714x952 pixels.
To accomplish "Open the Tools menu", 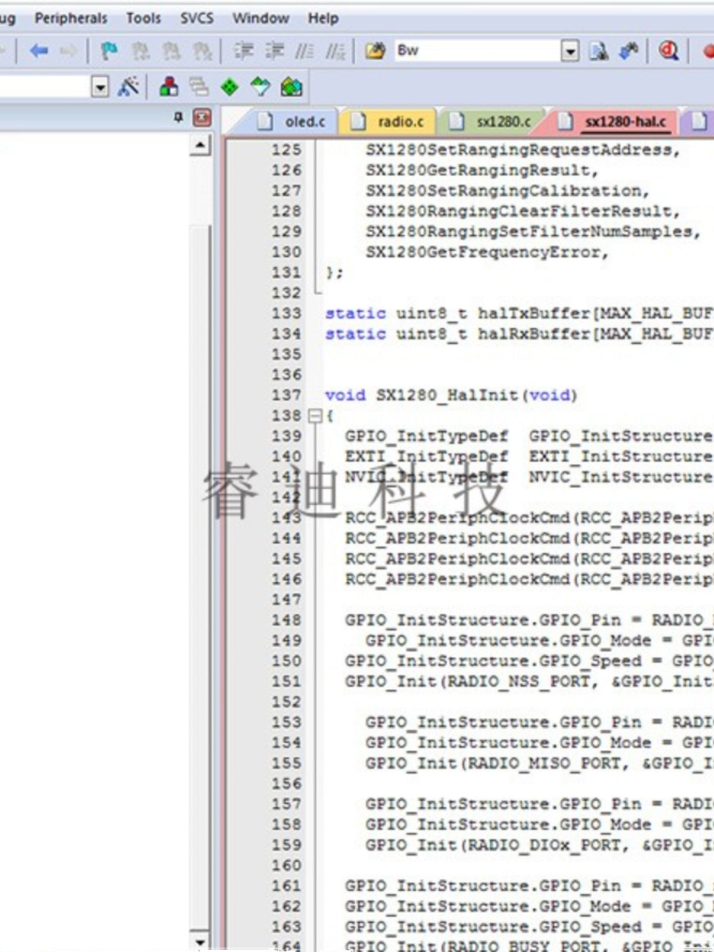I will pos(143,18).
